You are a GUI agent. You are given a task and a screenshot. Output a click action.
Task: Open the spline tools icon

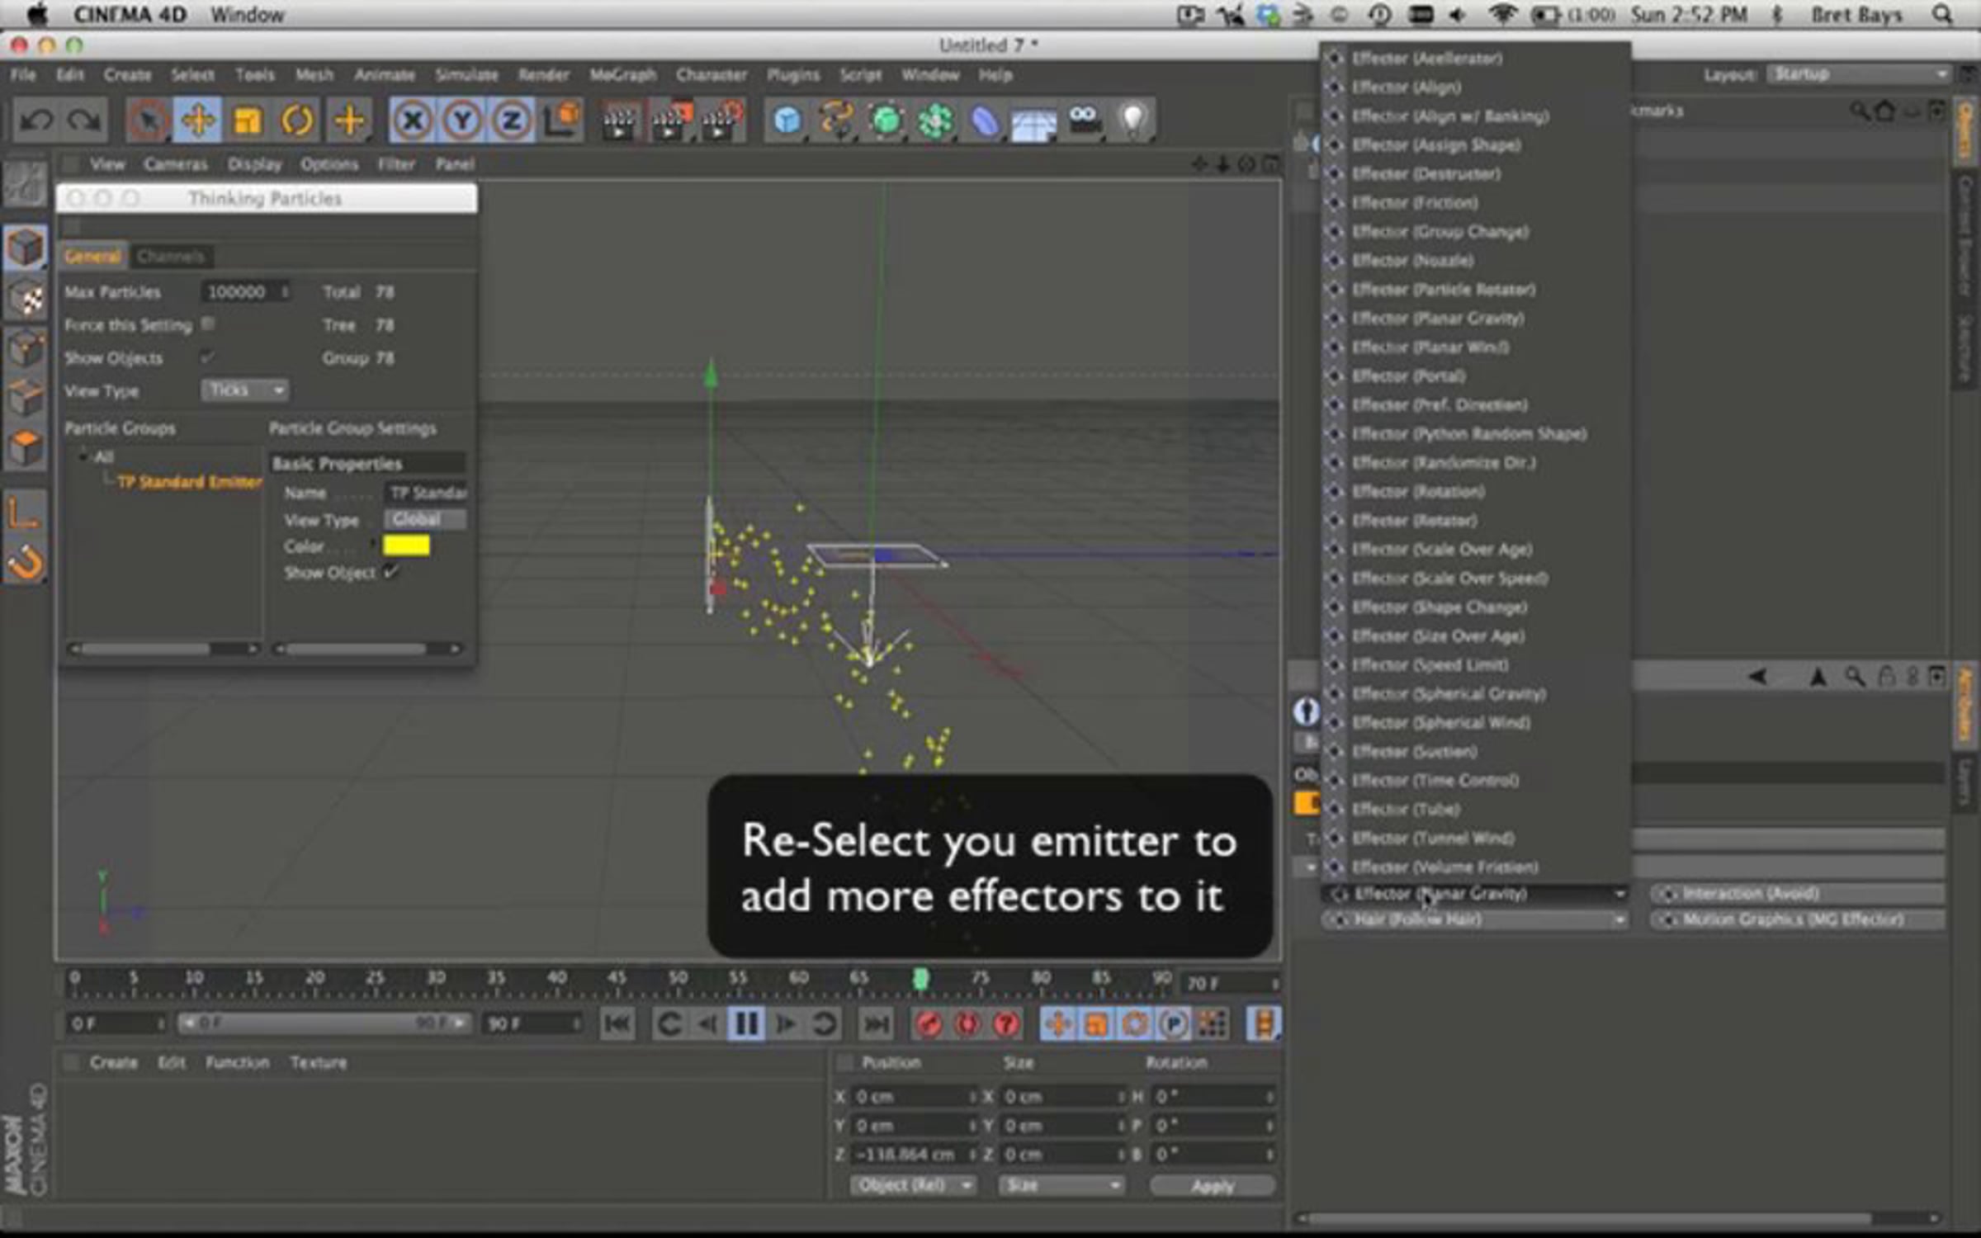tap(836, 120)
